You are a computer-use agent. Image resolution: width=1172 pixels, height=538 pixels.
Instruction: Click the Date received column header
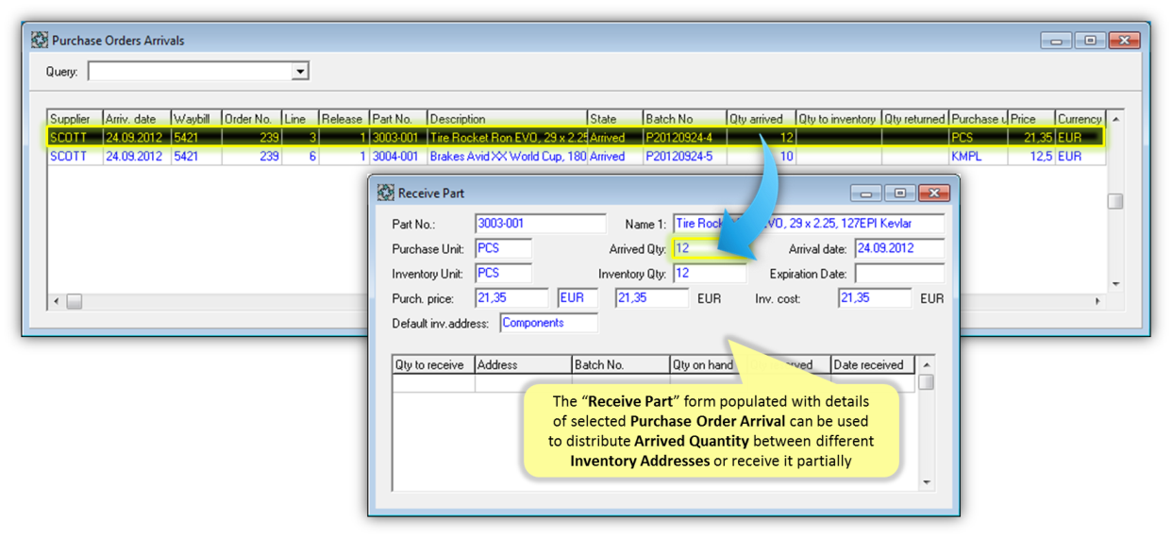[x=873, y=365]
